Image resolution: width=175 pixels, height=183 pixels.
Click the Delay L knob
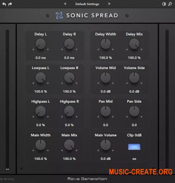click(x=40, y=44)
